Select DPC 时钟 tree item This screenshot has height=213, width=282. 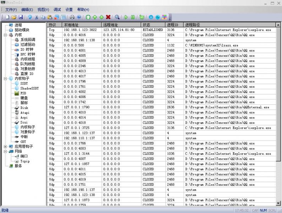tap(28, 54)
